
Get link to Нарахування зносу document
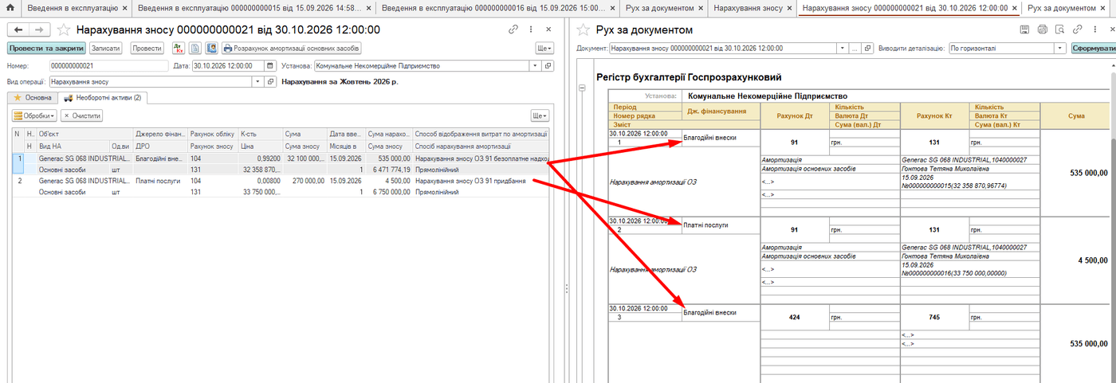point(513,29)
